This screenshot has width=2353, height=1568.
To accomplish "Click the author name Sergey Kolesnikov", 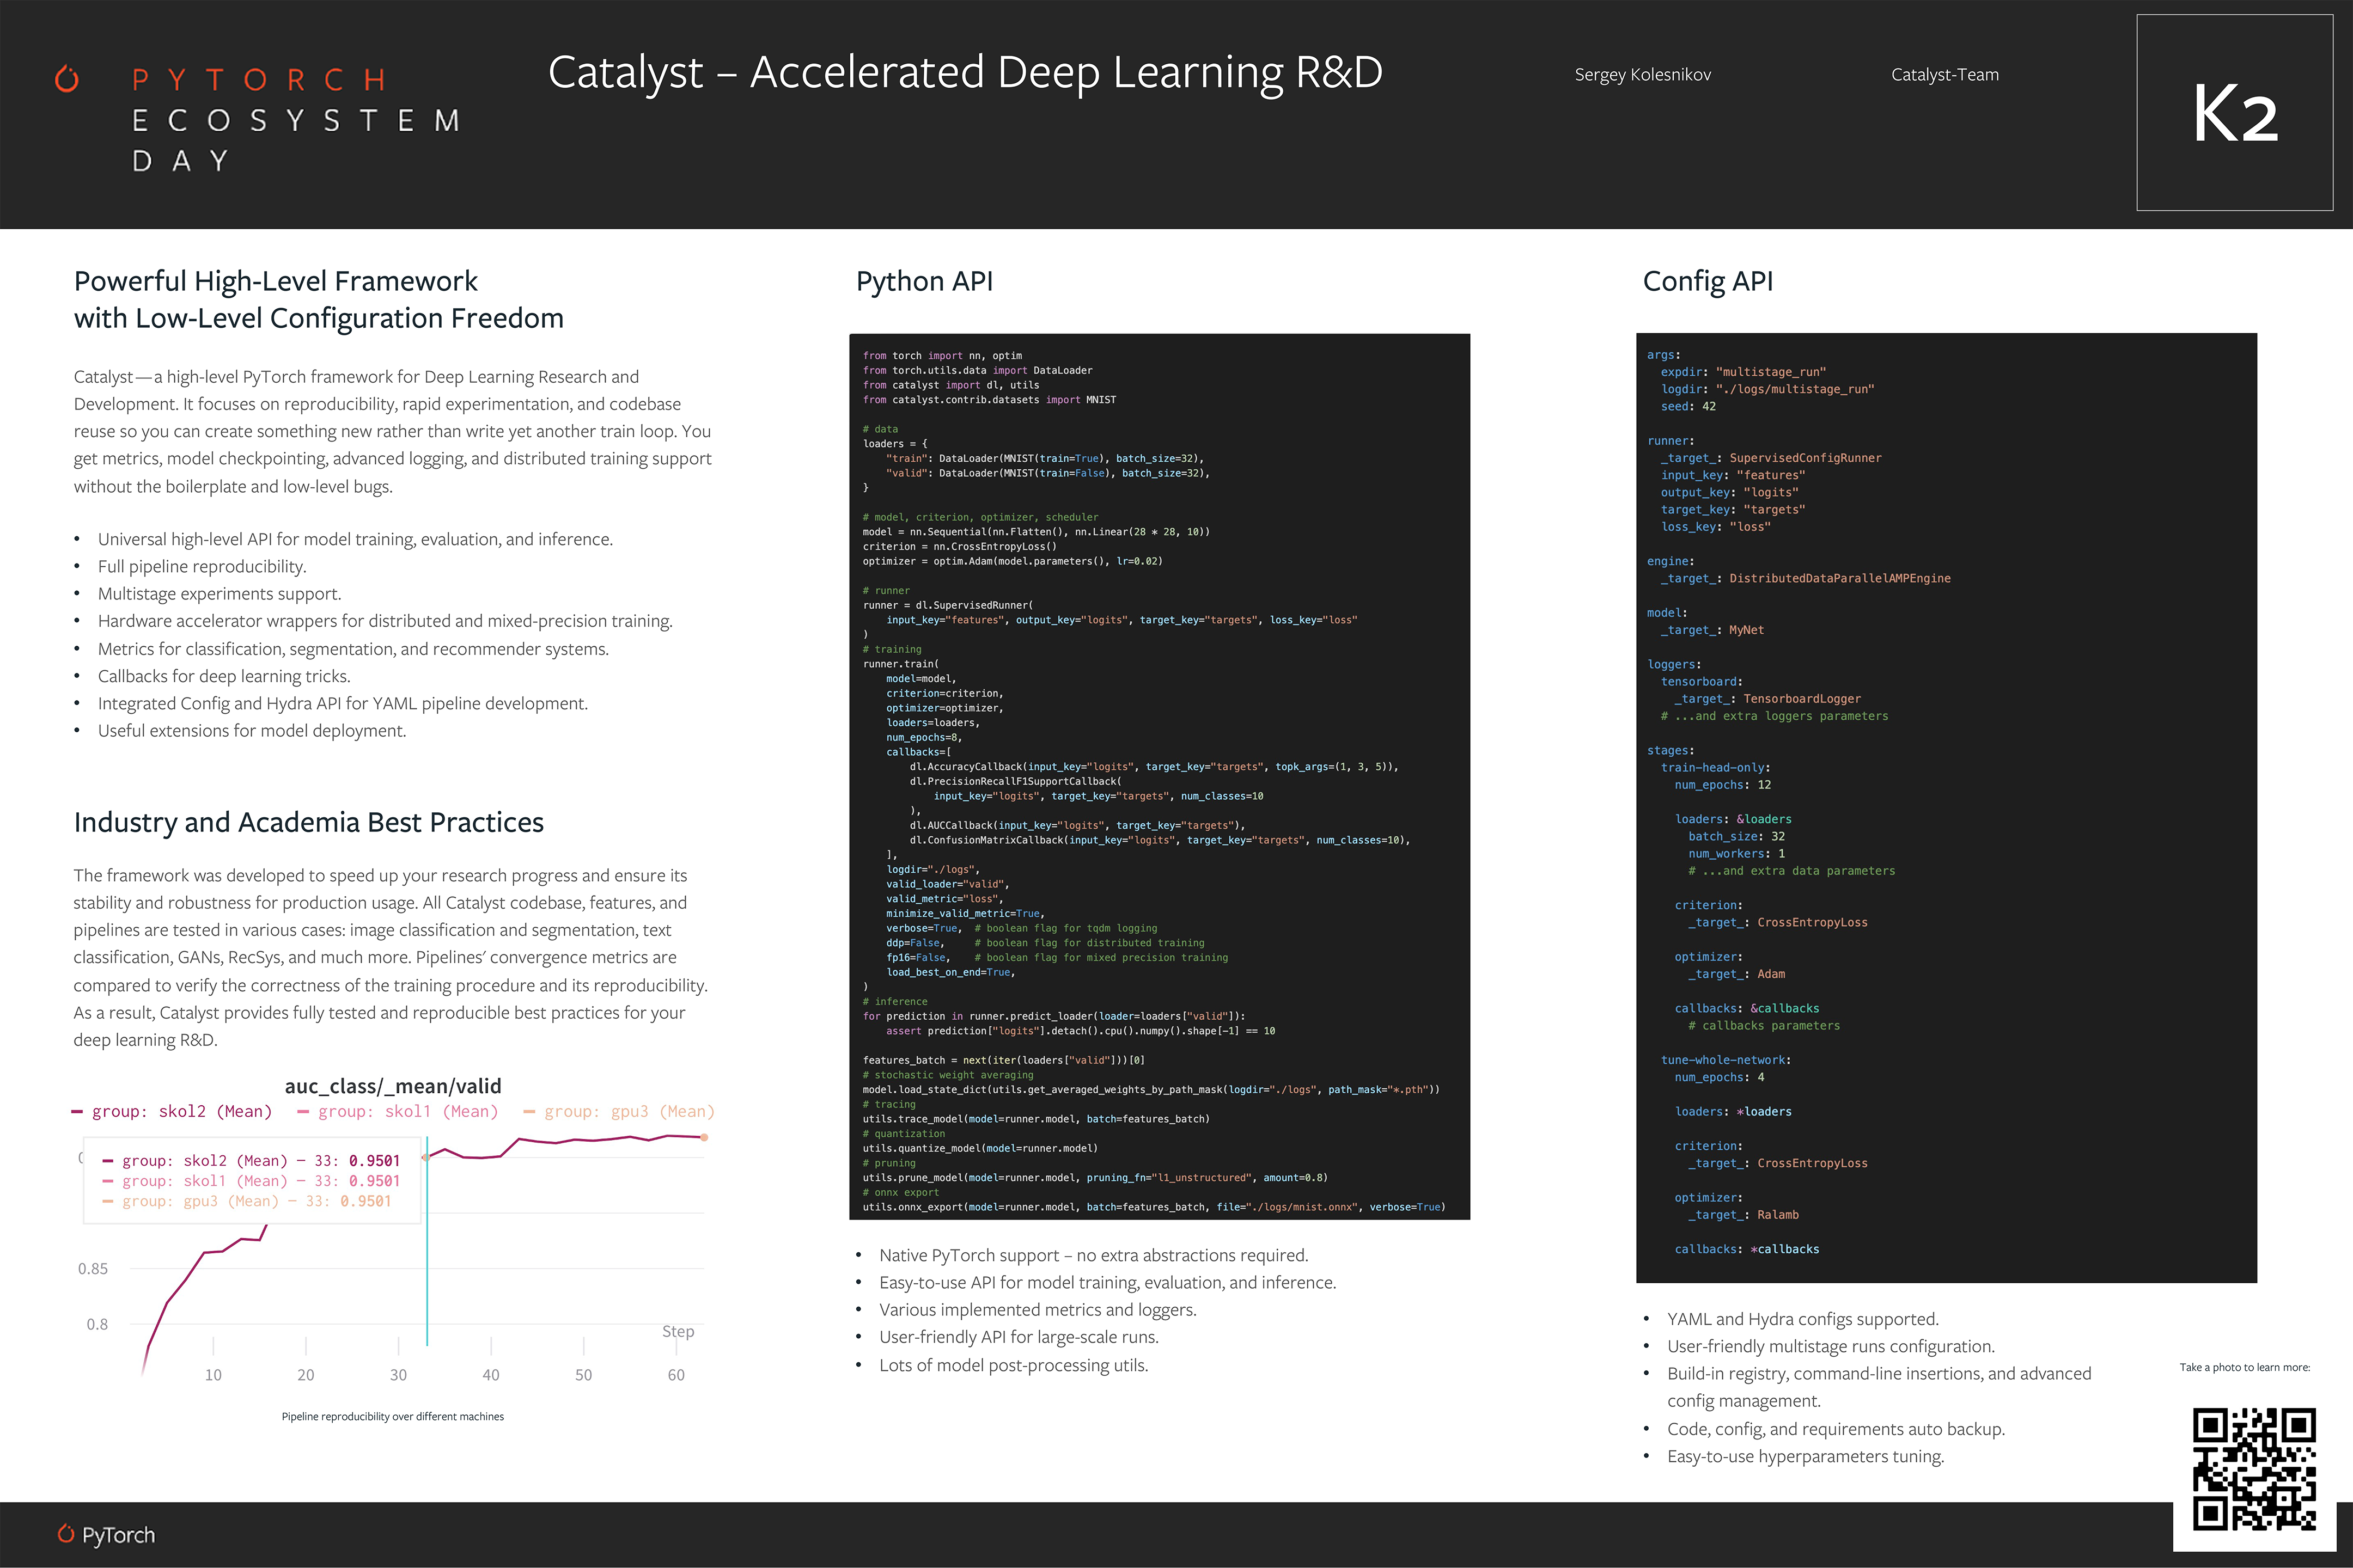I will click(1642, 75).
